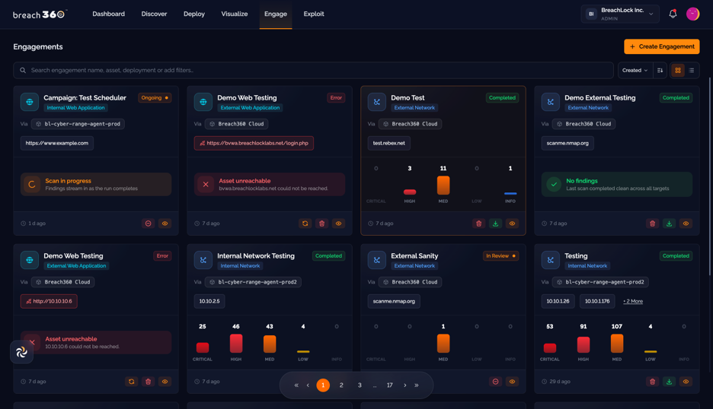Click the Demo Test network type icon
Image resolution: width=713 pixels, height=409 pixels.
377,102
